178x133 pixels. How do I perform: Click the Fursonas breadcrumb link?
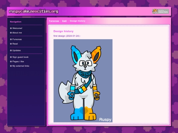pos(54,21)
